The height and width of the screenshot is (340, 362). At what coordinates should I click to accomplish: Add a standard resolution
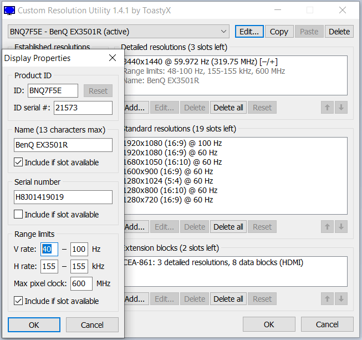pyautogui.click(x=136, y=227)
